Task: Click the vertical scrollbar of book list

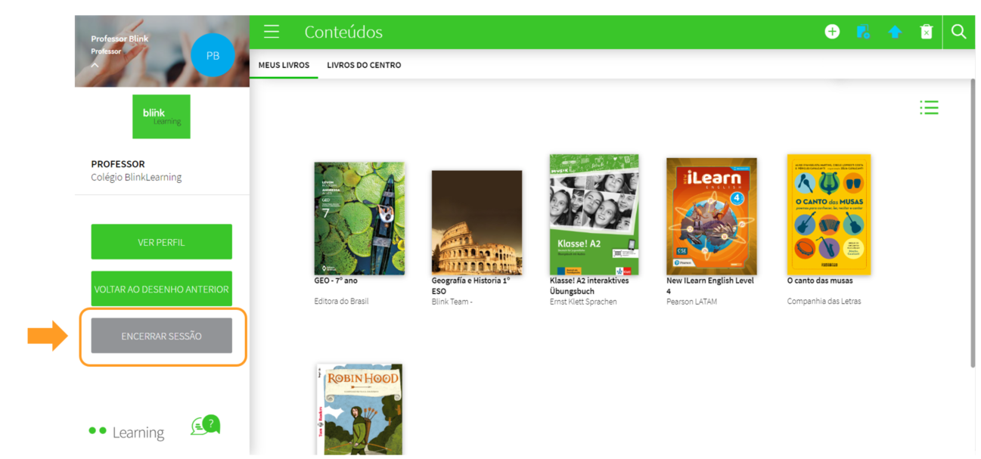Action: 972,227
